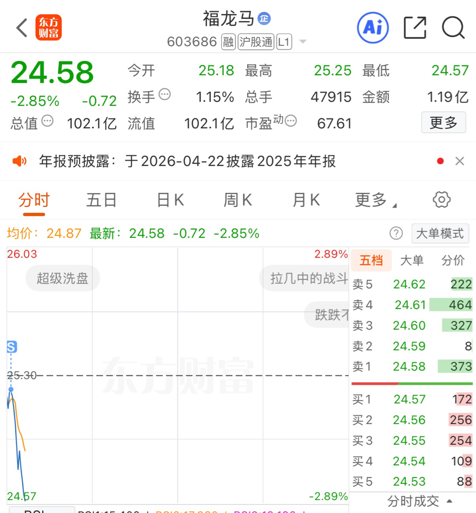Tap the 市盈 67.61 value
The image size is (476, 513).
[334, 124]
